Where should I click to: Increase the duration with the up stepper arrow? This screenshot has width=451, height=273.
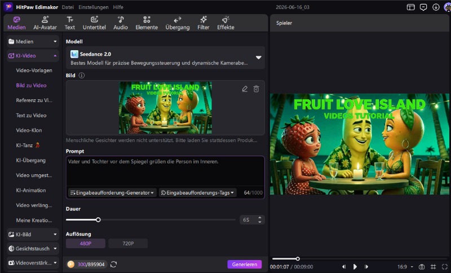[260, 218]
